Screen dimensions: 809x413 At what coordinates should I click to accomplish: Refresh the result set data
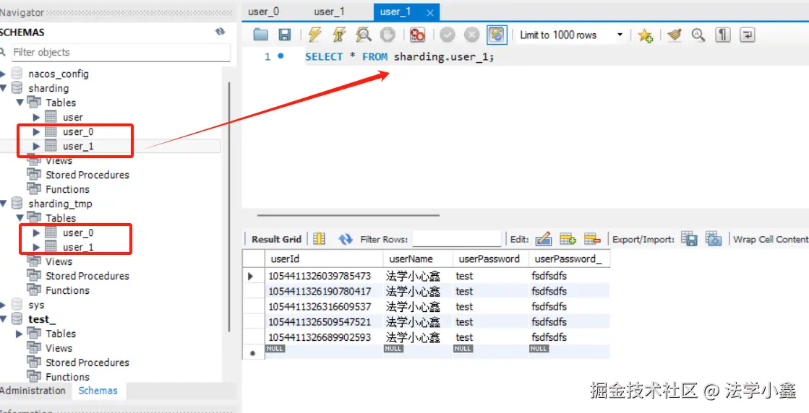345,239
